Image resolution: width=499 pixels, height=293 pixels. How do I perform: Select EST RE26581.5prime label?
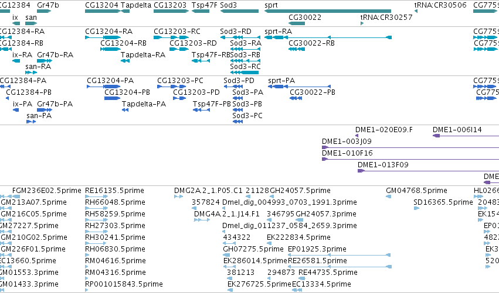tap(317, 261)
